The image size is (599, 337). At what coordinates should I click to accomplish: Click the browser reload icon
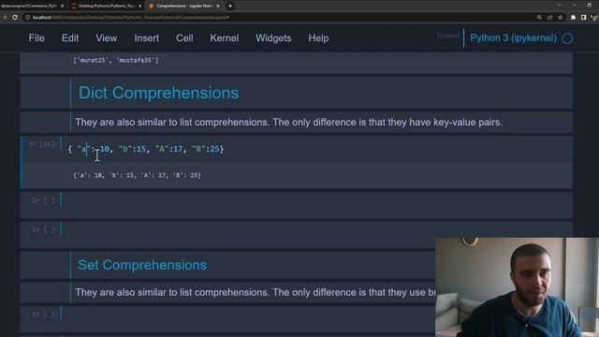click(15, 17)
